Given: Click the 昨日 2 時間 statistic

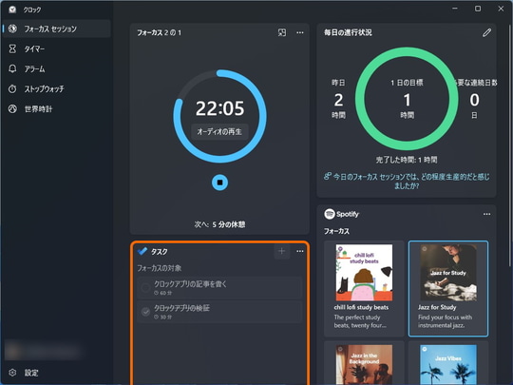Looking at the screenshot, I should 338,99.
